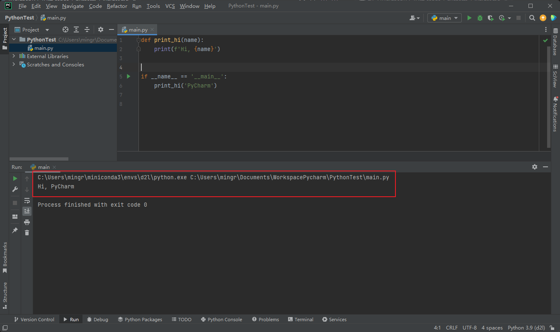Hide the Project tool window
Viewport: 560px width, 332px height.
pos(111,29)
